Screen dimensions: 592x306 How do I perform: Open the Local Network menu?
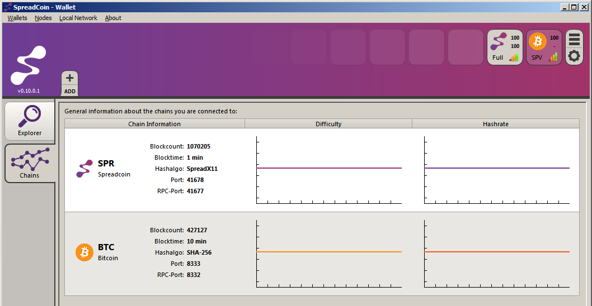(78, 18)
